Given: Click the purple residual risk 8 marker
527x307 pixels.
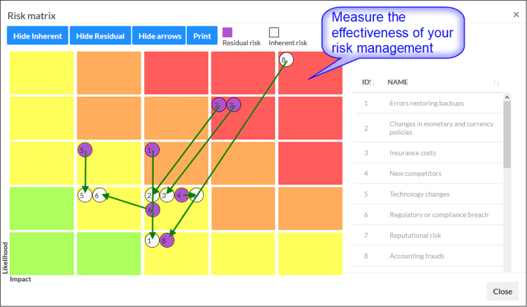Looking at the screenshot, I should click(167, 239).
